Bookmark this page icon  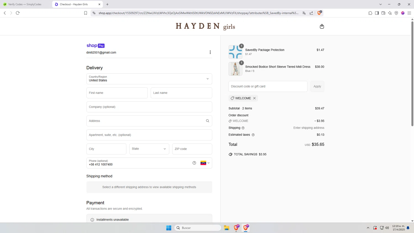click(x=86, y=13)
